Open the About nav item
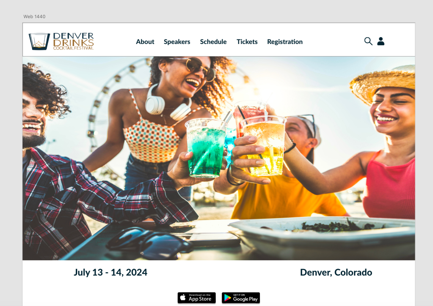433x306 pixels. 145,41
